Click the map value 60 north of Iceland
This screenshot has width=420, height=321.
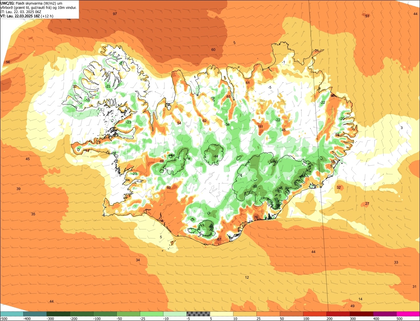coord(213,50)
